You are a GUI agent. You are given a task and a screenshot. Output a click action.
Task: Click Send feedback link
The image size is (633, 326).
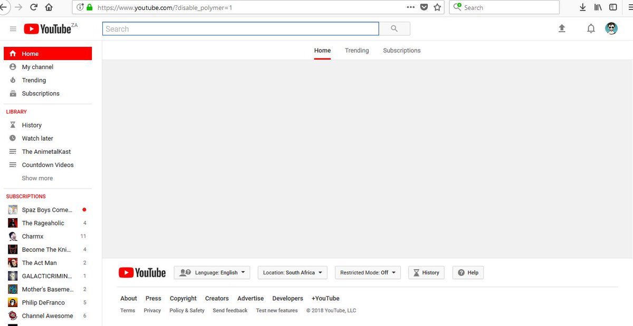(230, 310)
